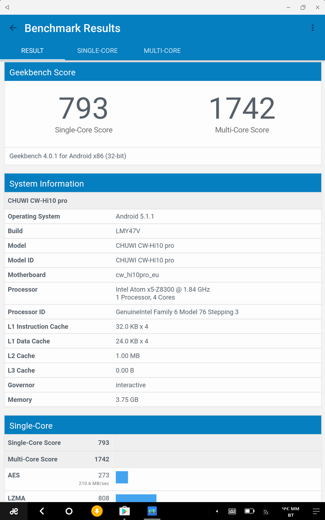Click the Model row label

click(17, 246)
